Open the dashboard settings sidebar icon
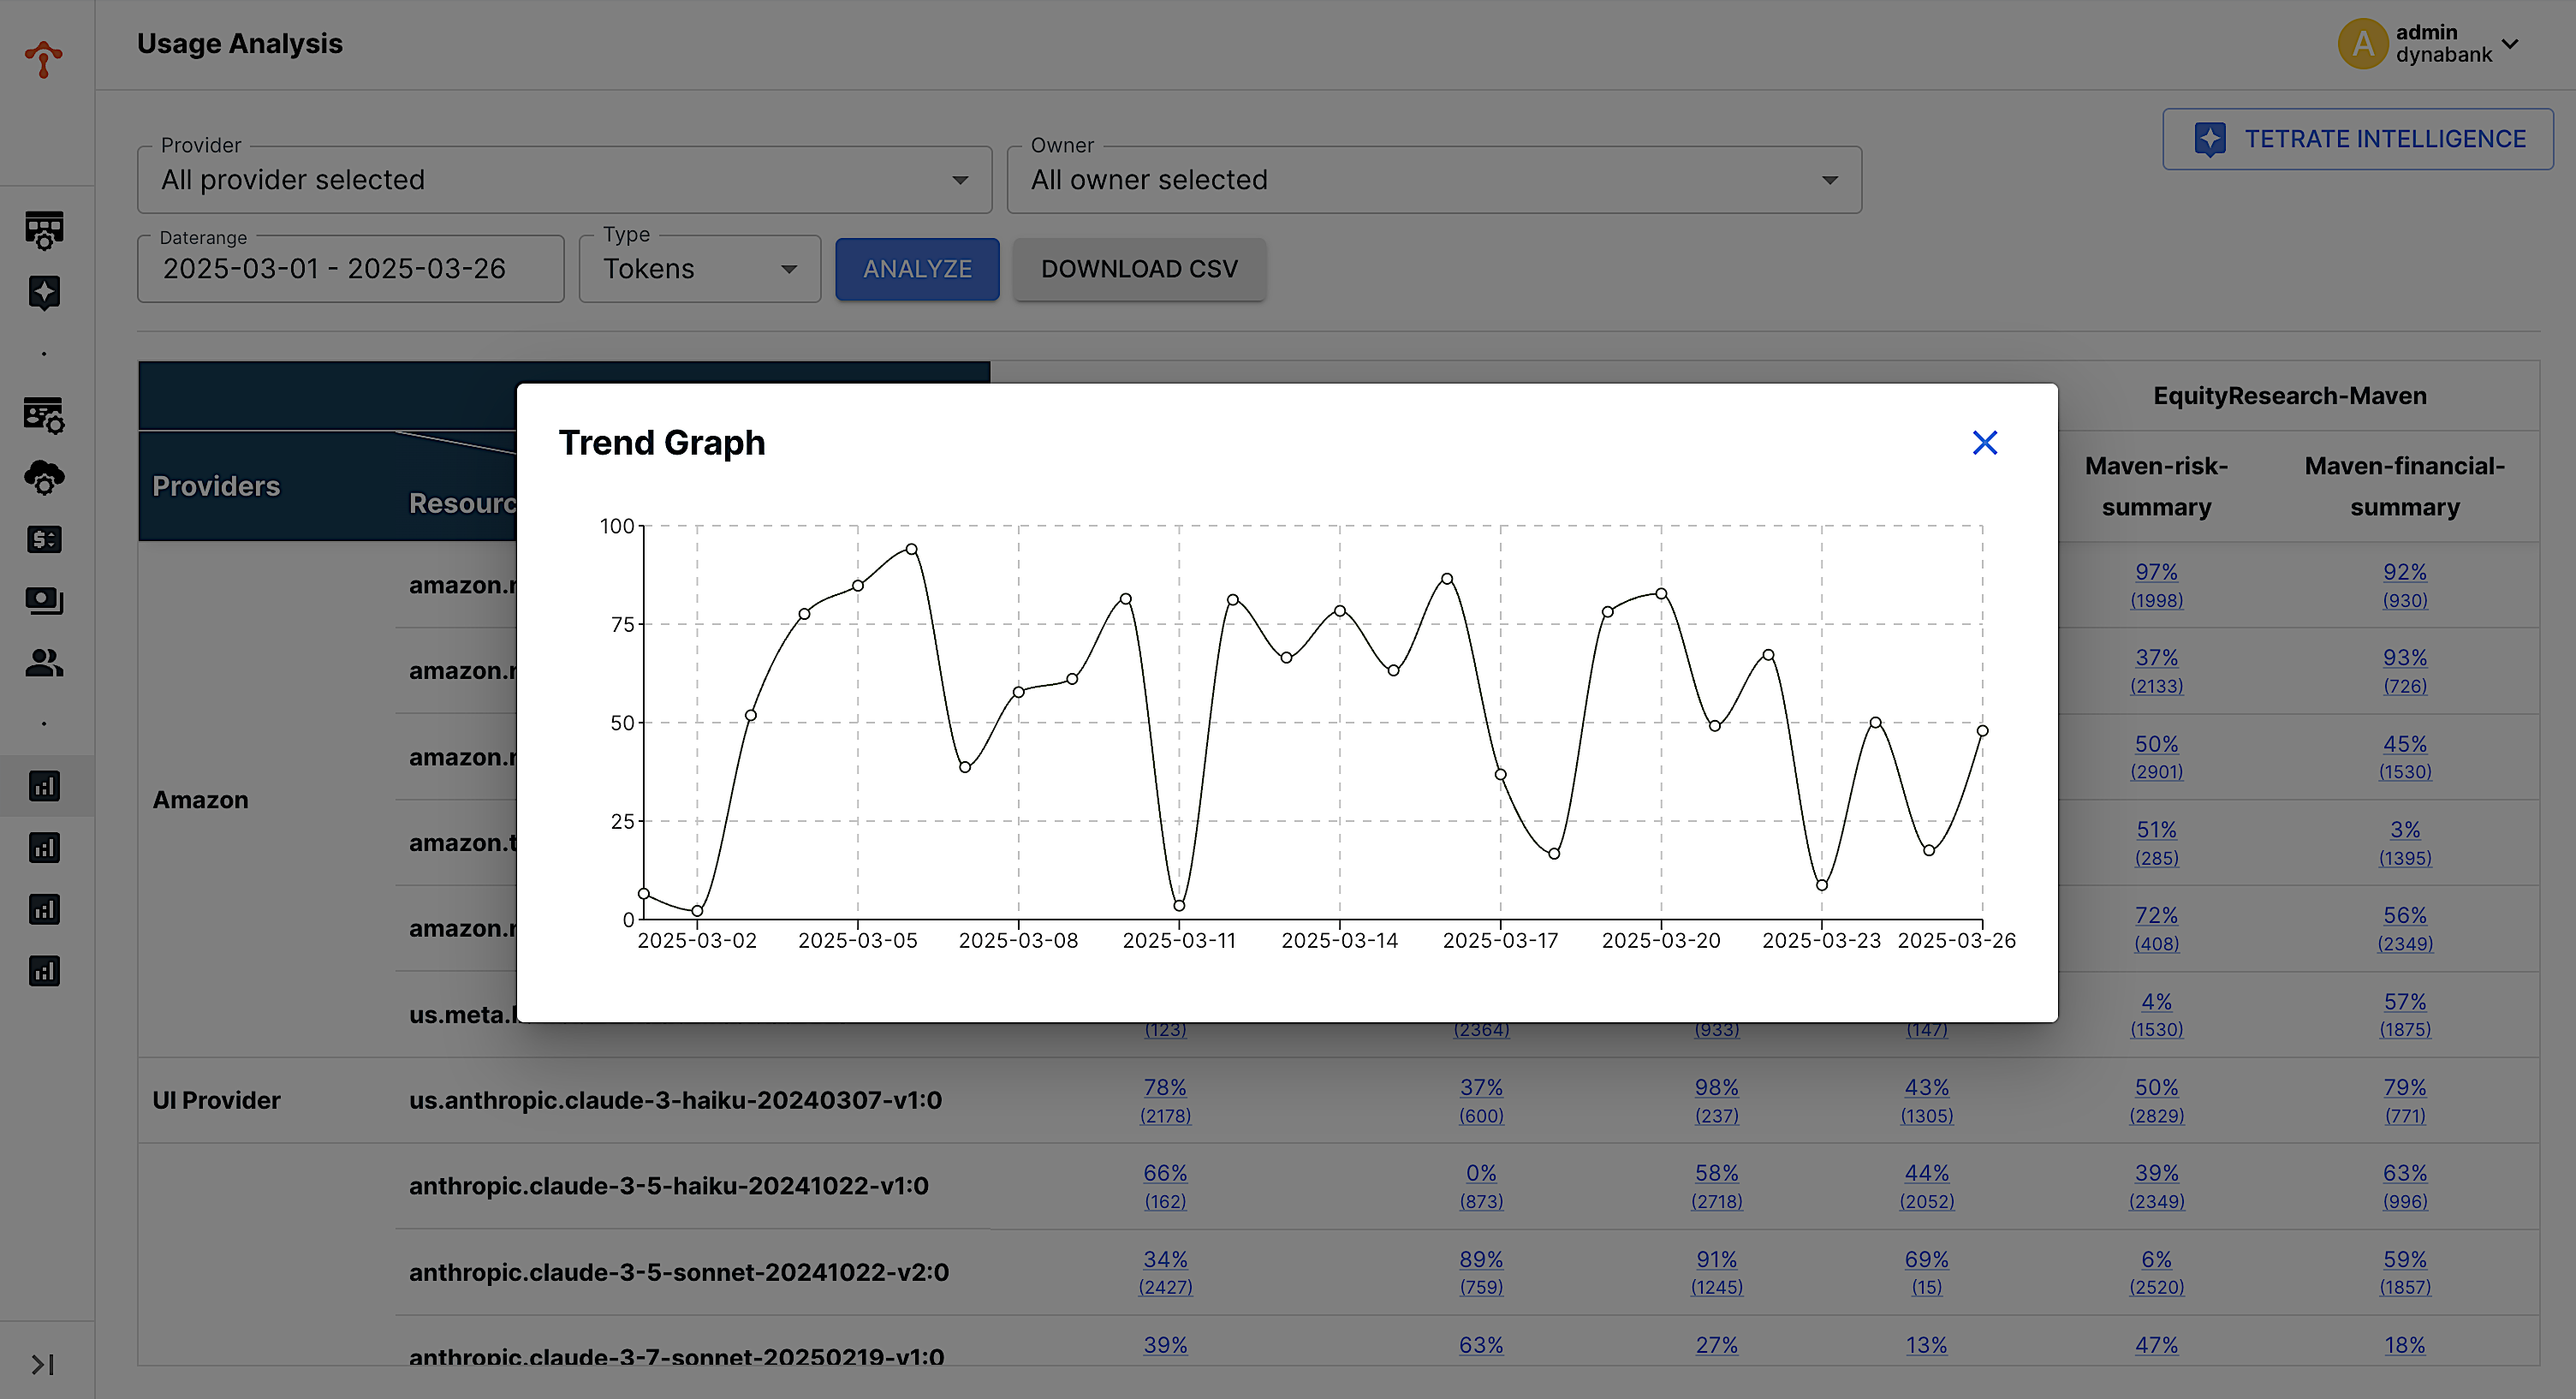Screen dimensions: 2576x1399 44,231
